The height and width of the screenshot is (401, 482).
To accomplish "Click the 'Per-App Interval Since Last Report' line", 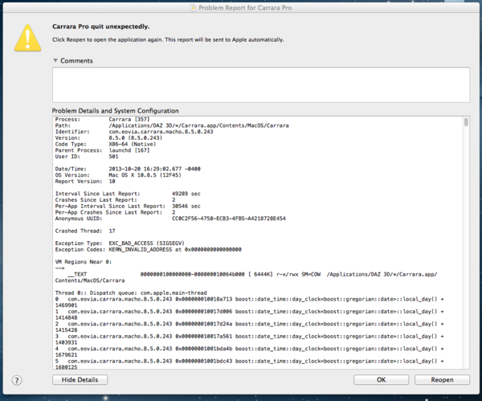I will coord(128,206).
